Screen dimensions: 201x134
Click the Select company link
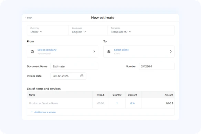click(47, 50)
